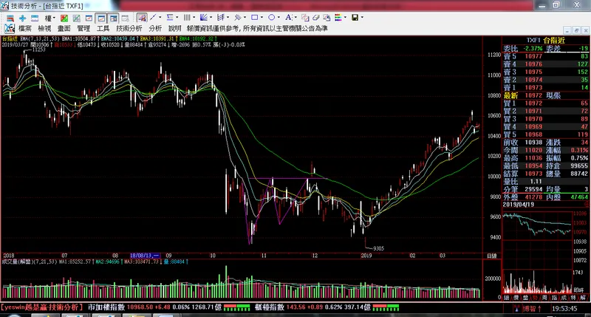Screen dimensions: 591x317
Task: Select the trend line drawing tool
Action: (153, 17)
